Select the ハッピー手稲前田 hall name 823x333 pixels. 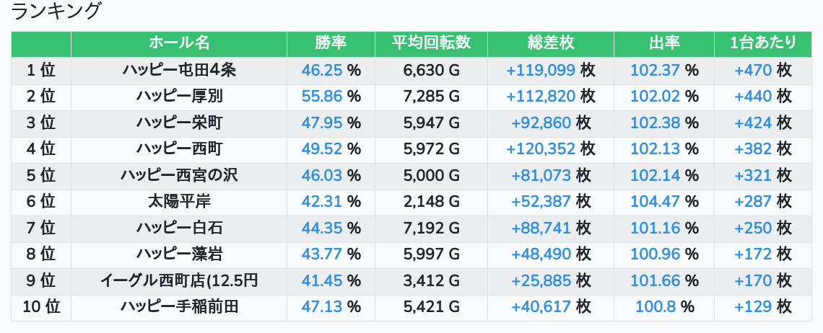[x=179, y=307]
